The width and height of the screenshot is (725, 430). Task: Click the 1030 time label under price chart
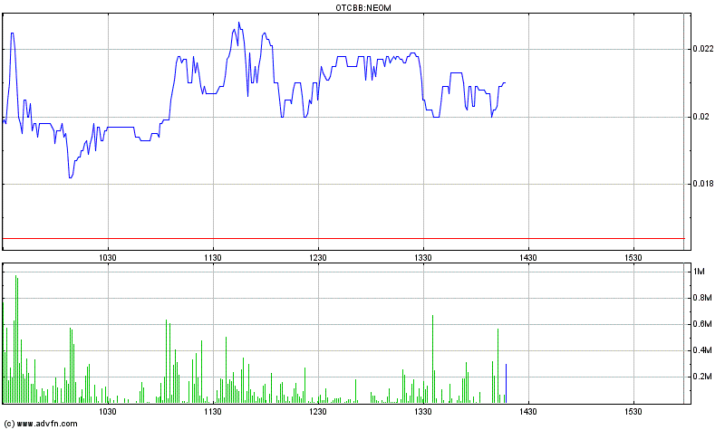tap(108, 258)
